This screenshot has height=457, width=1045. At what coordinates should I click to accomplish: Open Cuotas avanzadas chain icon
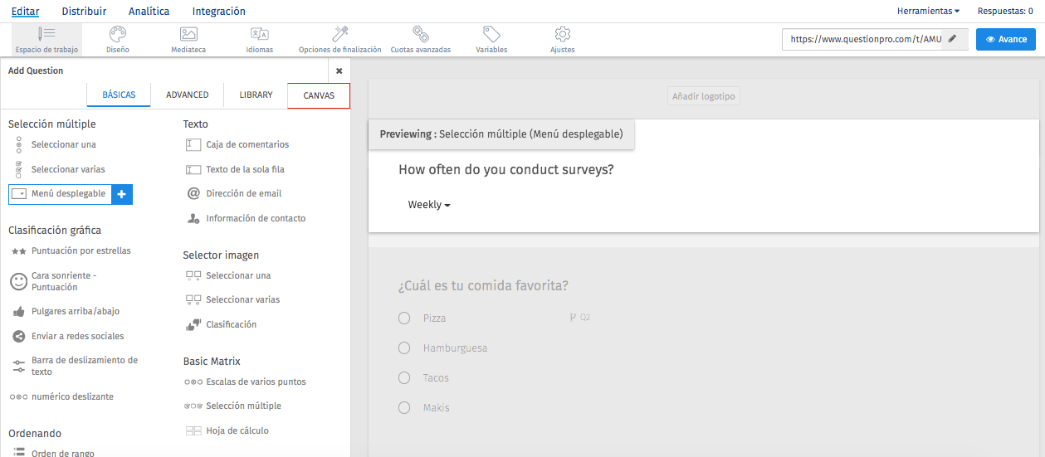click(420, 34)
